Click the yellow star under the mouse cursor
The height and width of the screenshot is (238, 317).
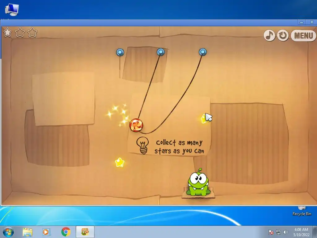204,119
